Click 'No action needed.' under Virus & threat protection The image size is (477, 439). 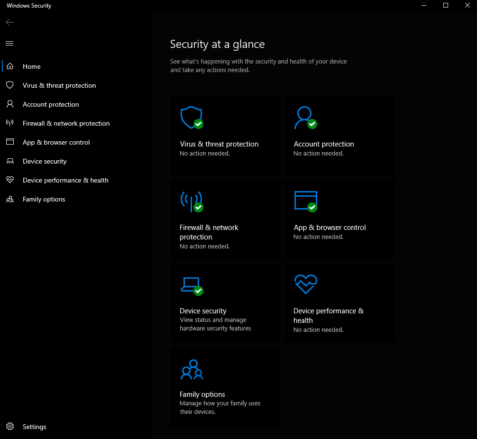tap(205, 153)
